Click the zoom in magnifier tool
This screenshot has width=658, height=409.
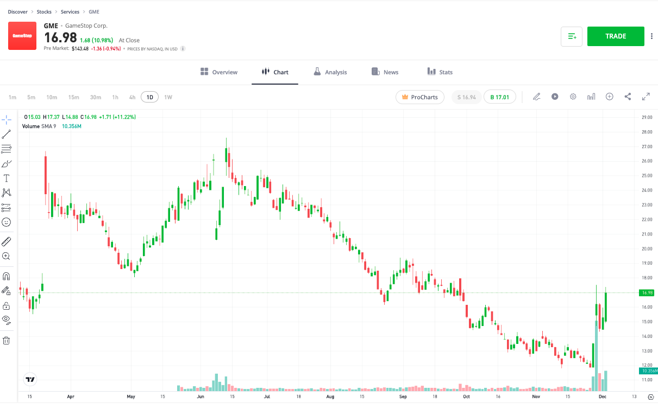click(x=7, y=256)
